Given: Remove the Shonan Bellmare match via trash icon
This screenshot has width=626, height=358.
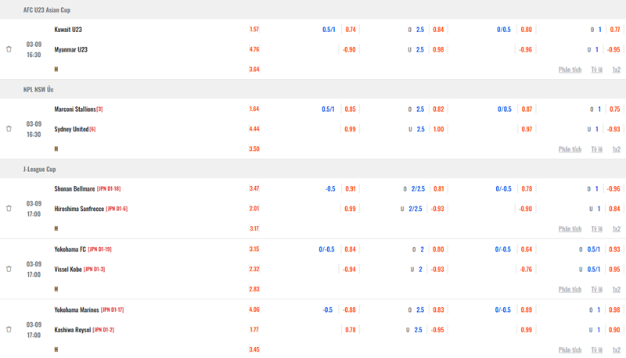Looking at the screenshot, I should click(x=9, y=209).
